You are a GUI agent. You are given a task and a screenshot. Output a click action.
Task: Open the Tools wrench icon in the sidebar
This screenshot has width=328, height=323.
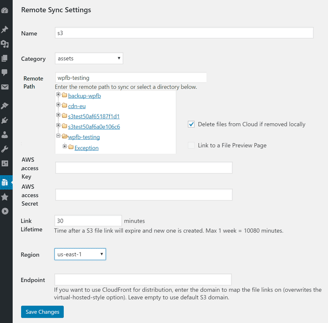(5, 149)
